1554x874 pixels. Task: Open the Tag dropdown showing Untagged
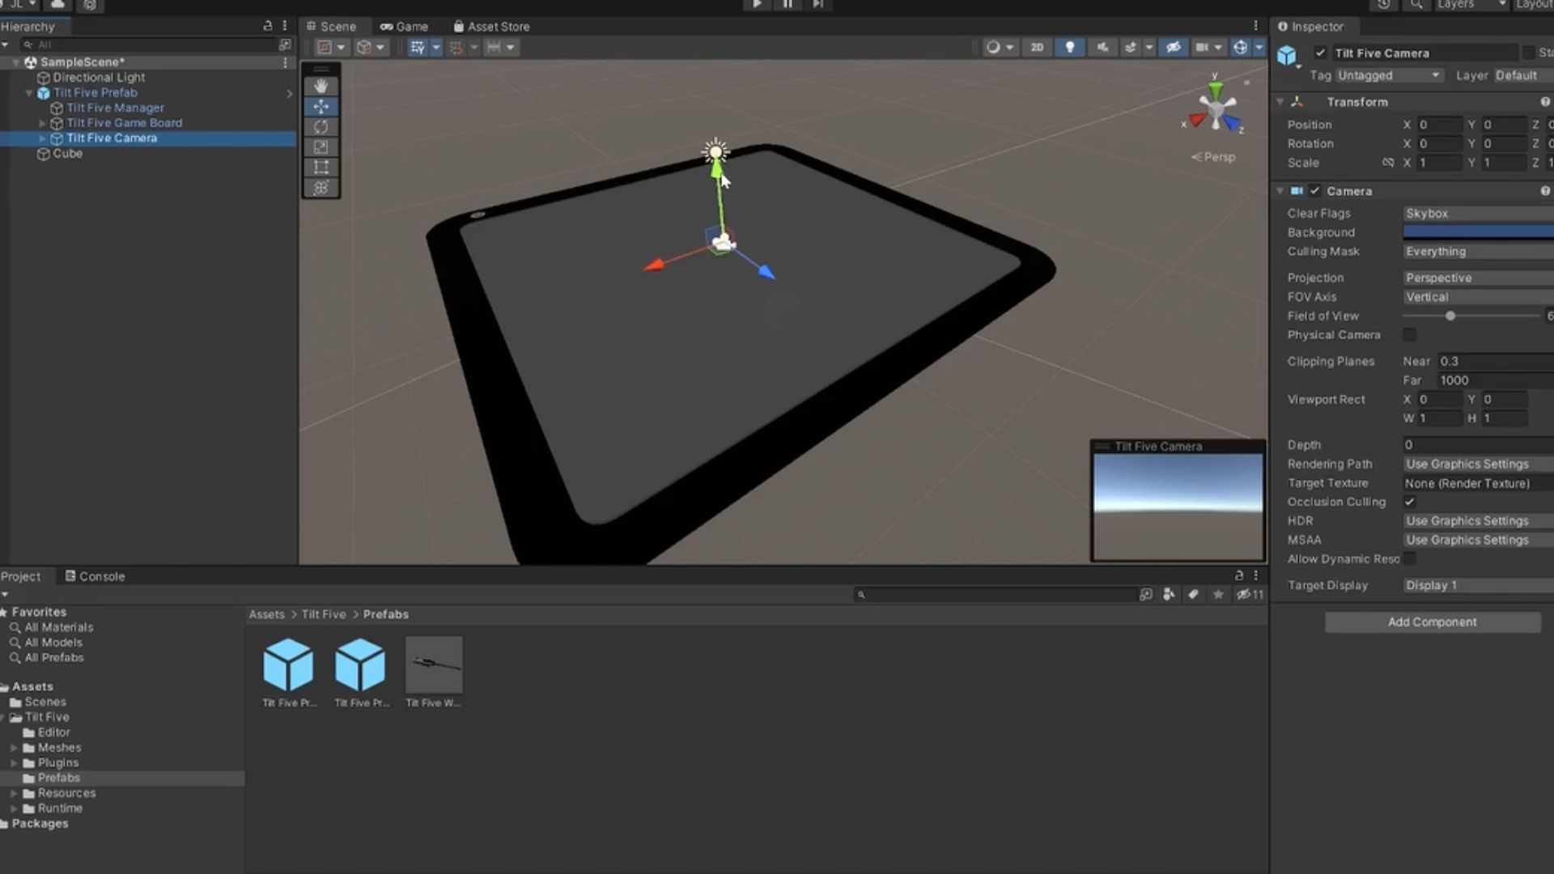pos(1388,74)
